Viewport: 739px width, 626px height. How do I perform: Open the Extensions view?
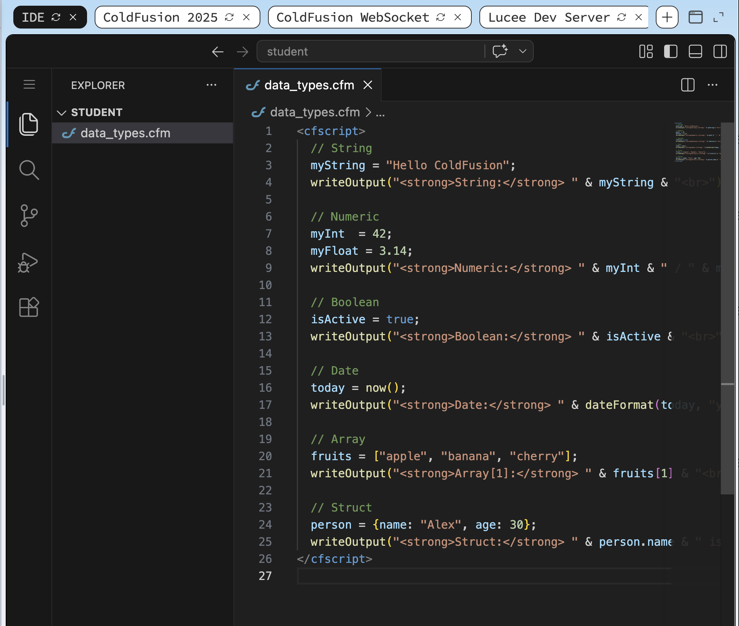pos(29,307)
